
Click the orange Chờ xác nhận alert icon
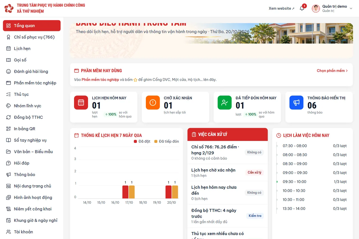153,103
